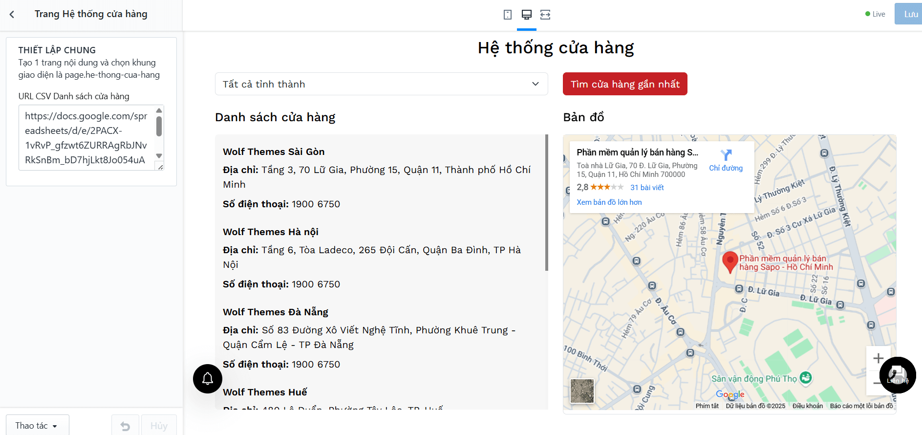Switch to full-width preview mode
Screen dimensions: 922x435
pos(545,15)
